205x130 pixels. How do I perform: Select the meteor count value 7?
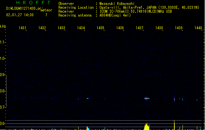(x=46, y=15)
